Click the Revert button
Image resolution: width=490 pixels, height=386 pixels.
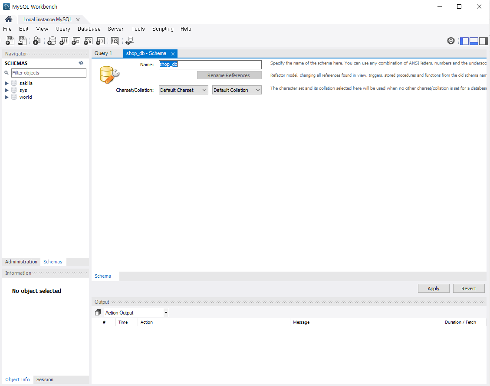[468, 289]
